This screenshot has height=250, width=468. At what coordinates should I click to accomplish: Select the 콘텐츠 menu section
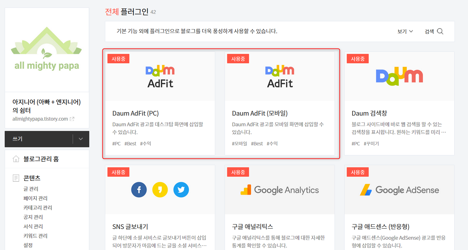(x=32, y=178)
